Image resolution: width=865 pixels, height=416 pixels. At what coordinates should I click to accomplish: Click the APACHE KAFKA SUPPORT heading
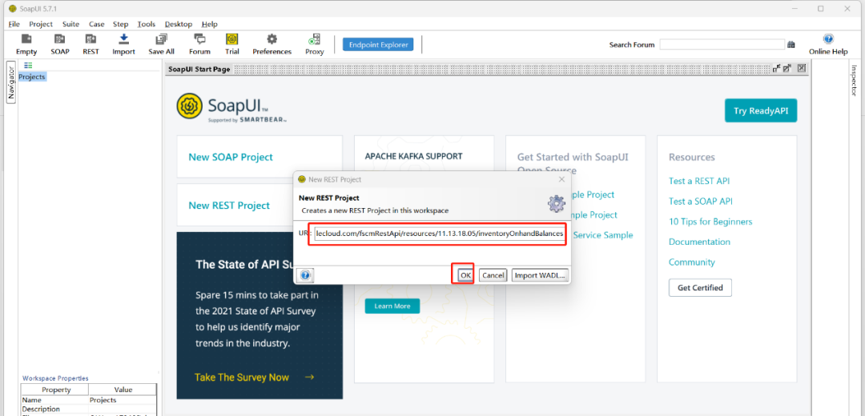coord(413,156)
